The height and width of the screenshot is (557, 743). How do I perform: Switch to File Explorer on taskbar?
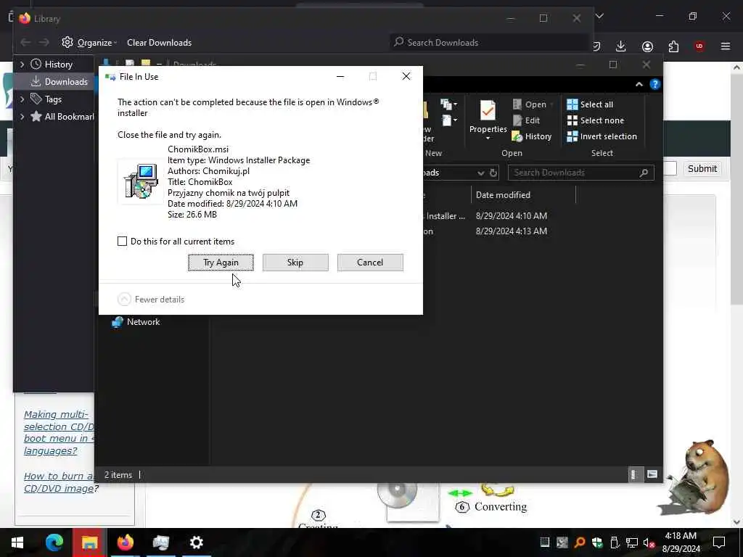coord(89,542)
